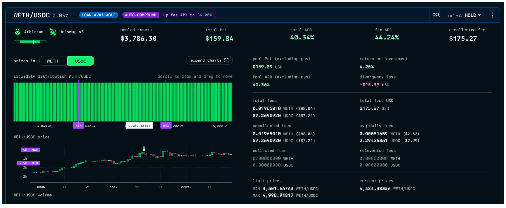Open the three-dot options menu
The image size is (506, 208).
[492, 15]
